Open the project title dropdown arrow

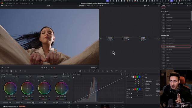click(109, 3)
